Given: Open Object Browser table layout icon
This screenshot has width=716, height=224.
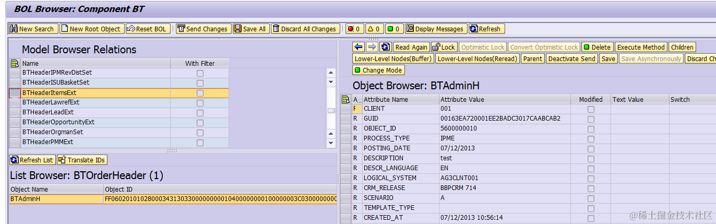Looking at the screenshot, I should point(345,99).
